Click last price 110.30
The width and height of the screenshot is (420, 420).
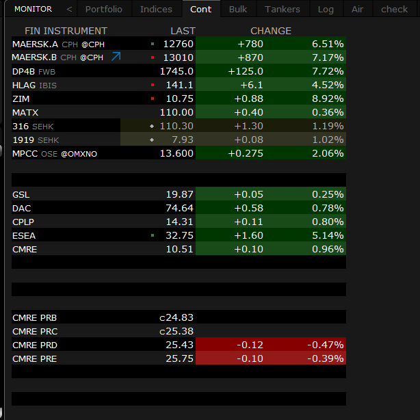click(176, 126)
